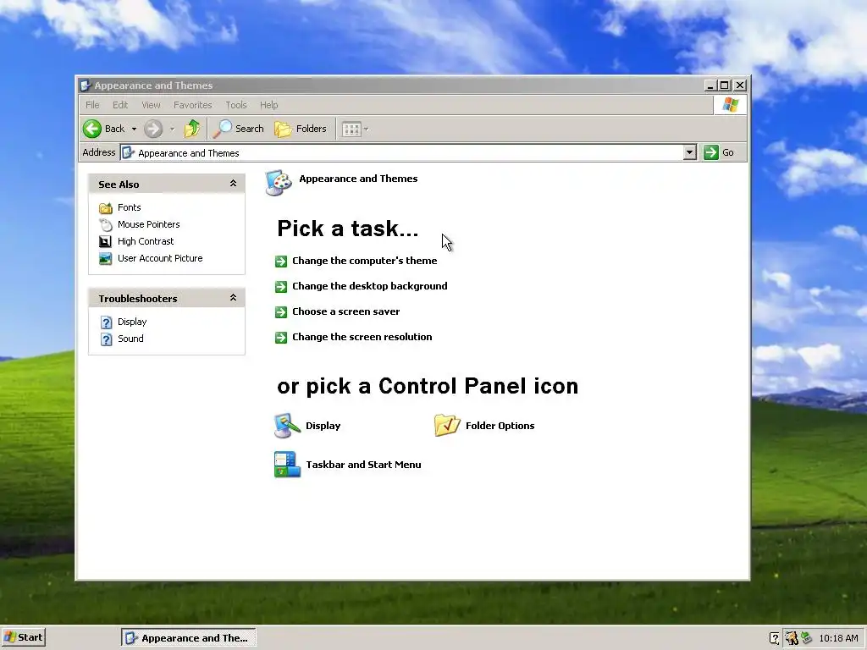Open the File menu
This screenshot has width=867, height=650.
point(92,105)
